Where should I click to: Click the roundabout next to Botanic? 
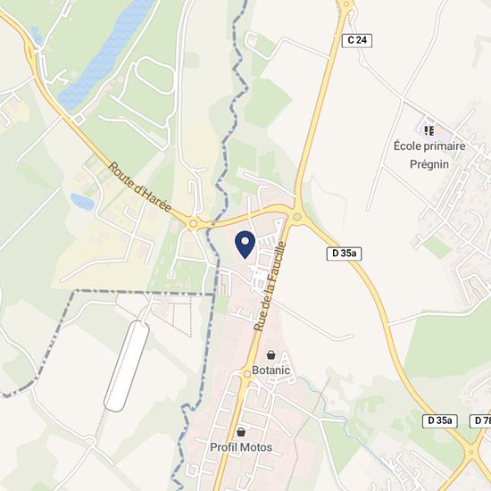click(247, 374)
